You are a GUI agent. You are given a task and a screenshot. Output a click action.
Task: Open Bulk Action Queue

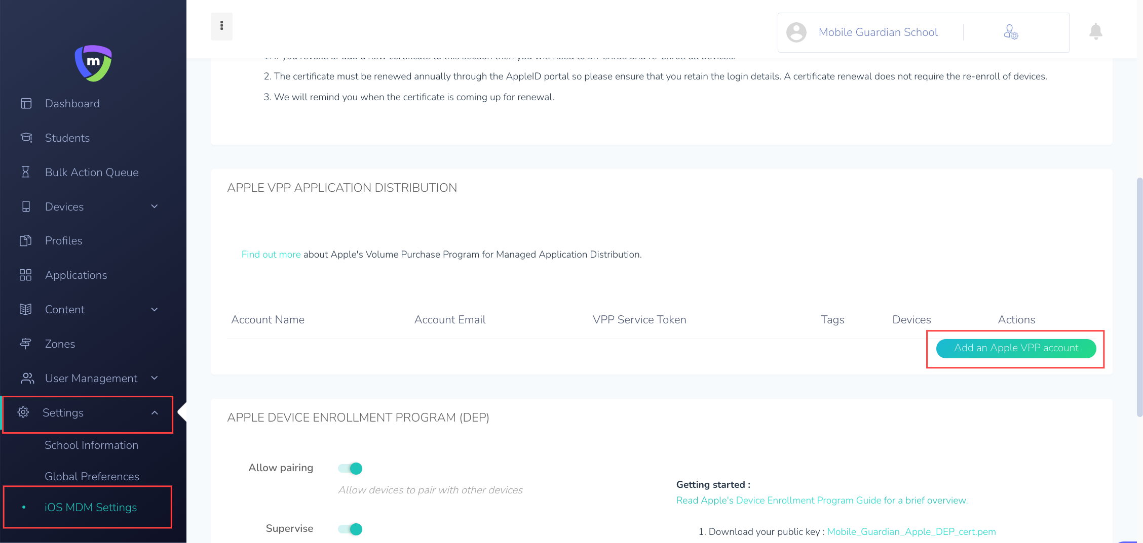coord(92,172)
